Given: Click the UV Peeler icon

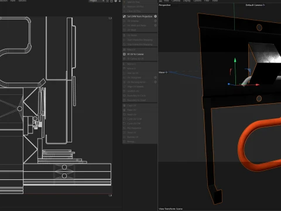Looking at the screenshot, I should coord(124,35).
